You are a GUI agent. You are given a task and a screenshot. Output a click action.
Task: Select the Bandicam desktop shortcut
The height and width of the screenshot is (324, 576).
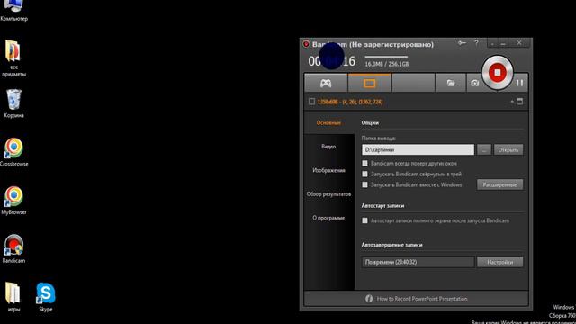coord(14,249)
